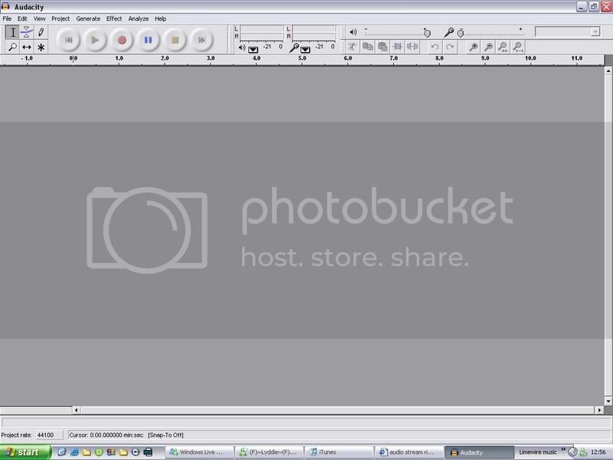Click the green Play button

click(x=95, y=40)
